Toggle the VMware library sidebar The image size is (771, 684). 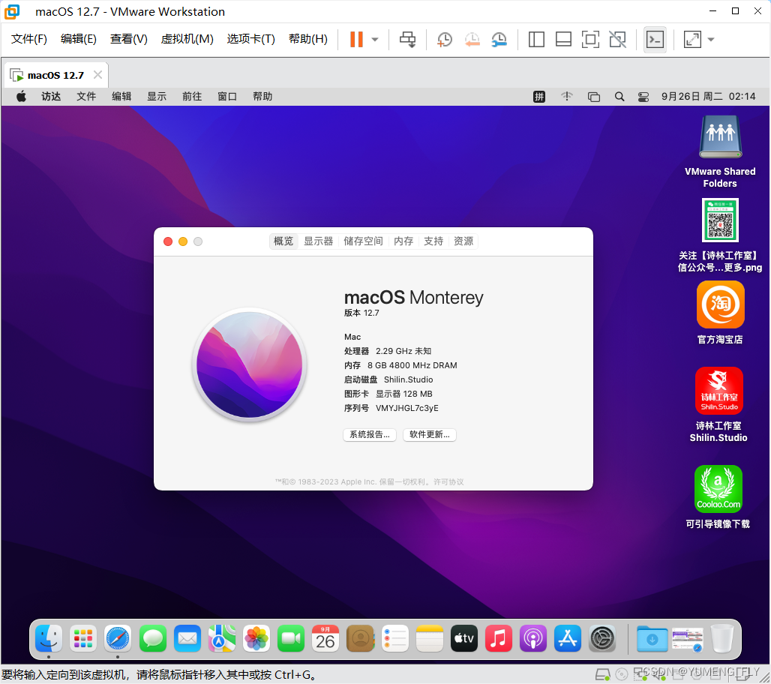click(x=536, y=39)
